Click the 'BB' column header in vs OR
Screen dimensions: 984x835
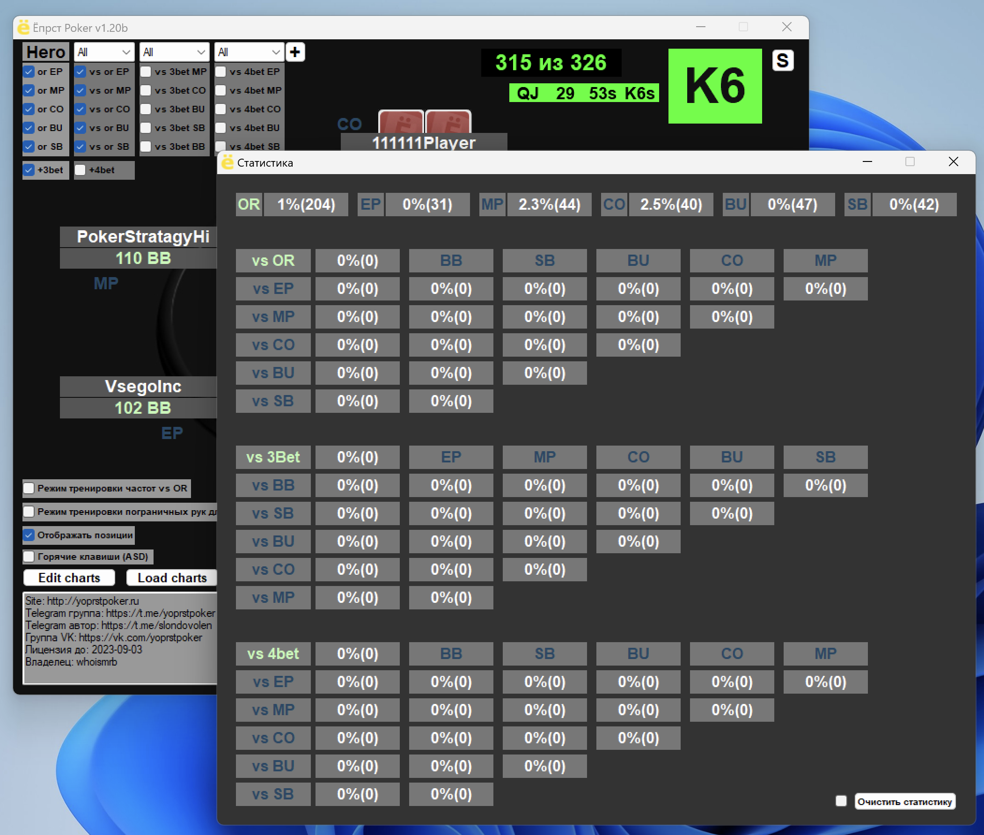451,260
